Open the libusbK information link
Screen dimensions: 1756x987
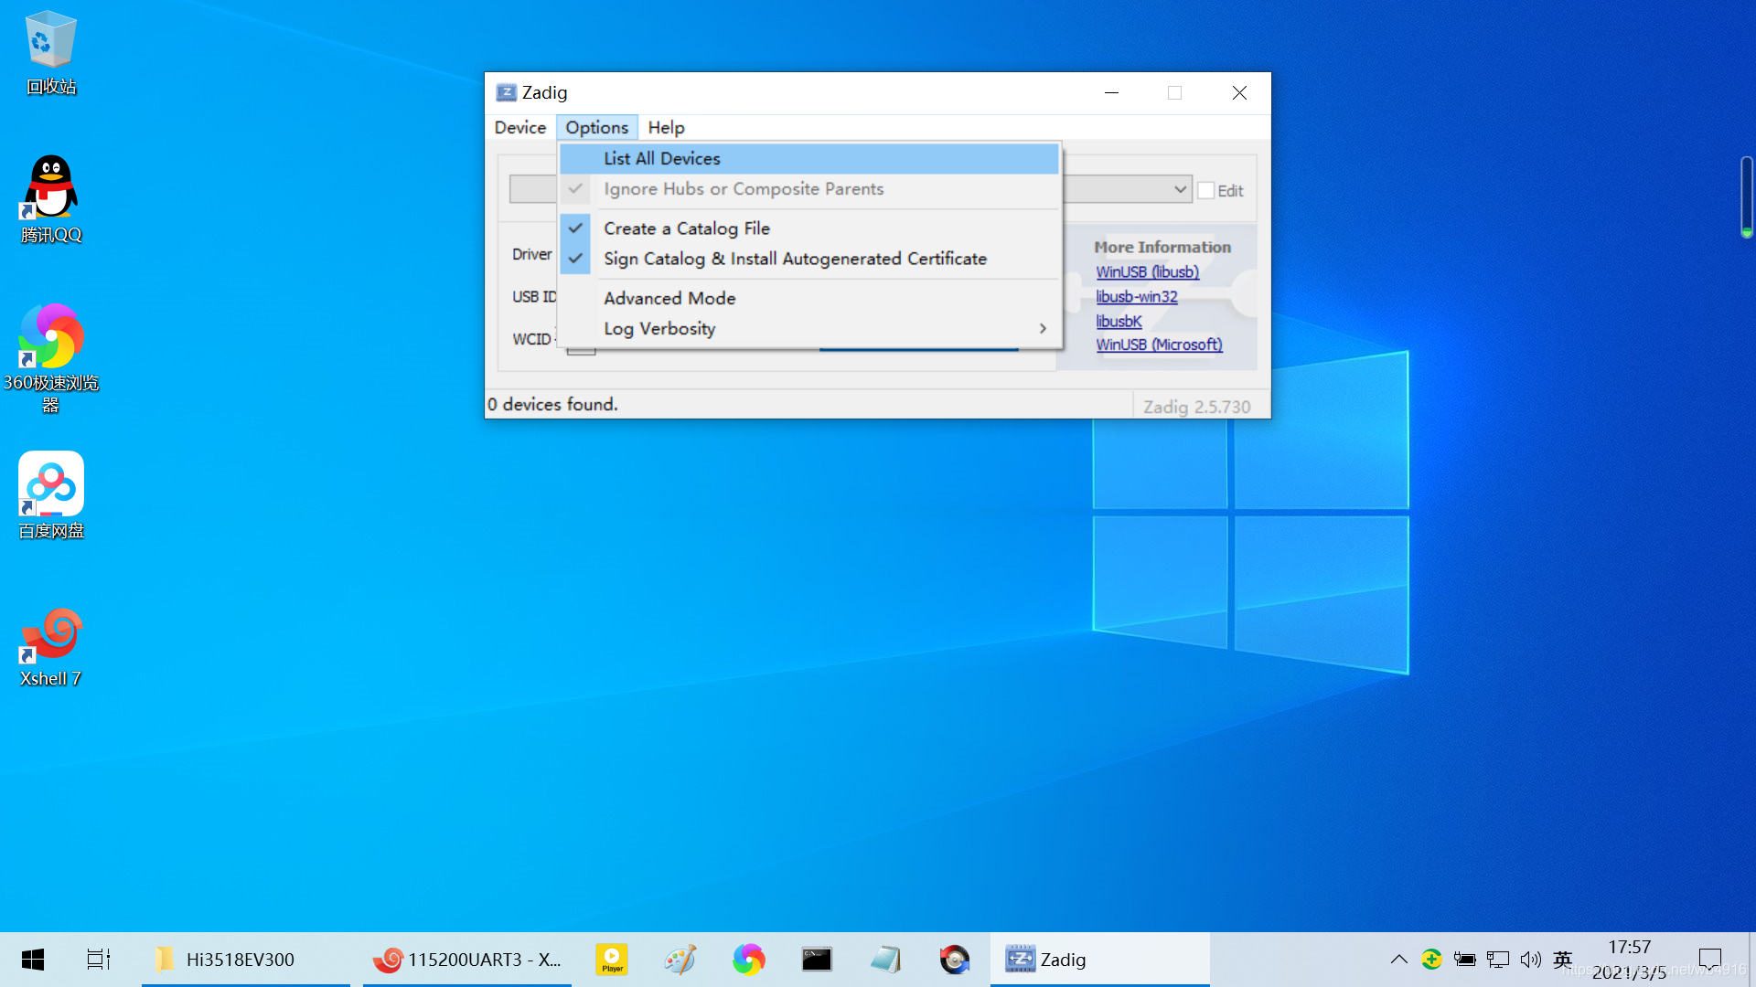click(x=1119, y=321)
